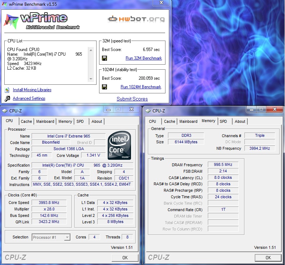Select Memory tab in right CPU-Z
The height and width of the screenshot is (265, 285).
pos(209,121)
